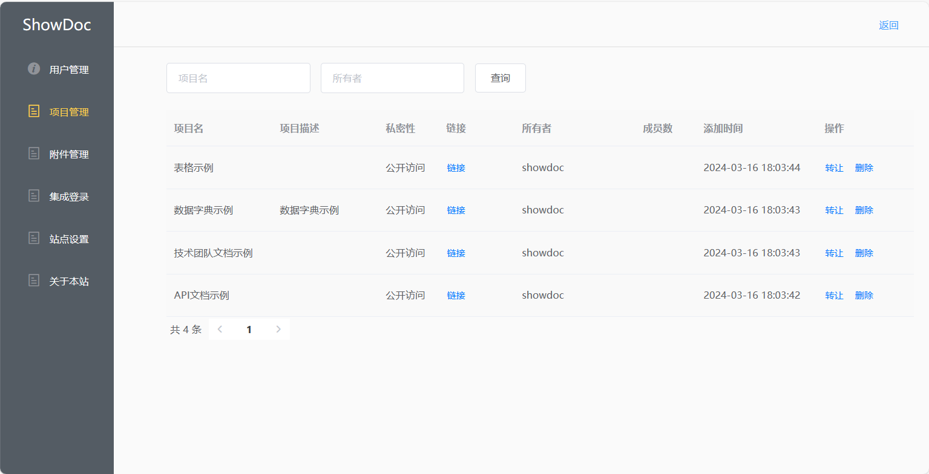Focus the 项目名 search field
Image resolution: width=929 pixels, height=474 pixels.
pos(238,78)
